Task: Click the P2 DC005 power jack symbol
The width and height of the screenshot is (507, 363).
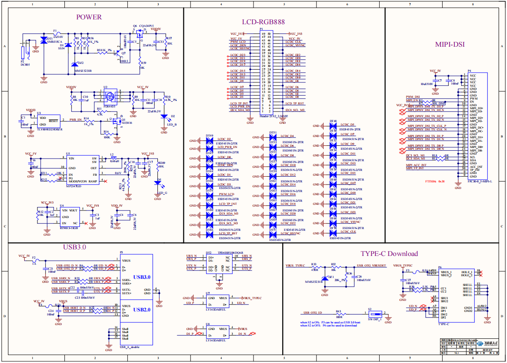Action: [23, 52]
